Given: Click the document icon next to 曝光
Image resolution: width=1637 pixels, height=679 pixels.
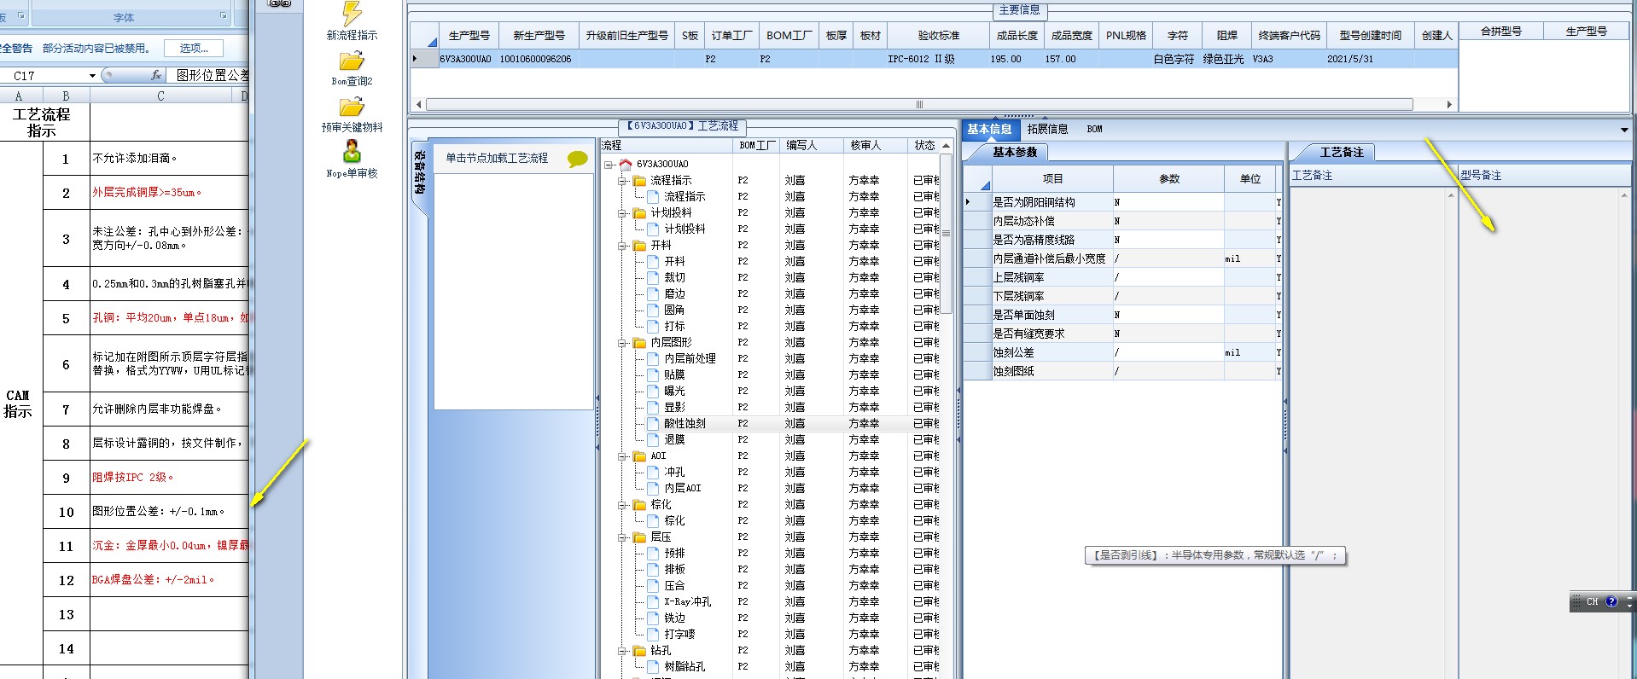Looking at the screenshot, I should click(x=653, y=391).
